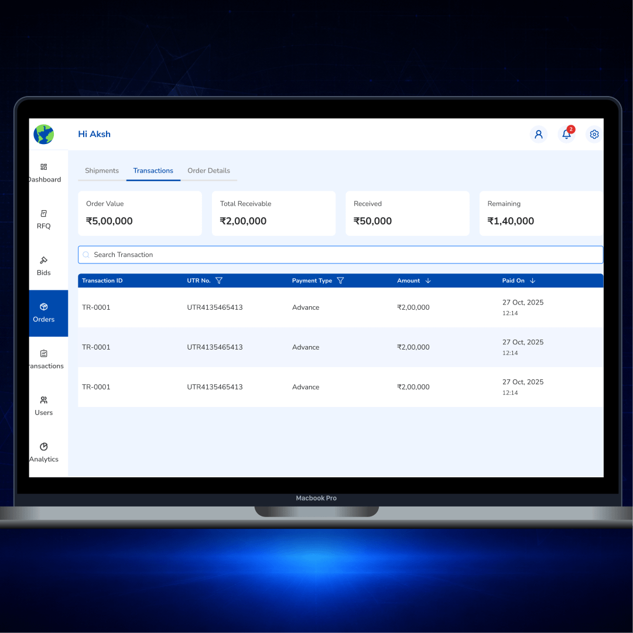Select Orders in the sidebar
Viewport: 633px width, 633px height.
[x=49, y=313]
